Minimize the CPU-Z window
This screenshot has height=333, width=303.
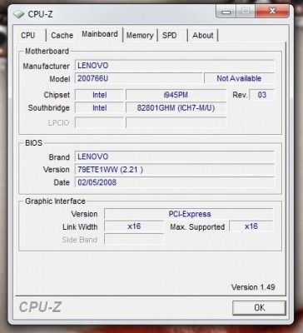[226, 12]
